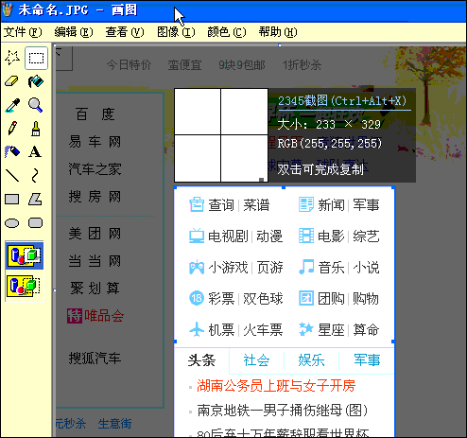The height and width of the screenshot is (438, 467).
Task: Open the 图像(I) menu
Action: (176, 32)
